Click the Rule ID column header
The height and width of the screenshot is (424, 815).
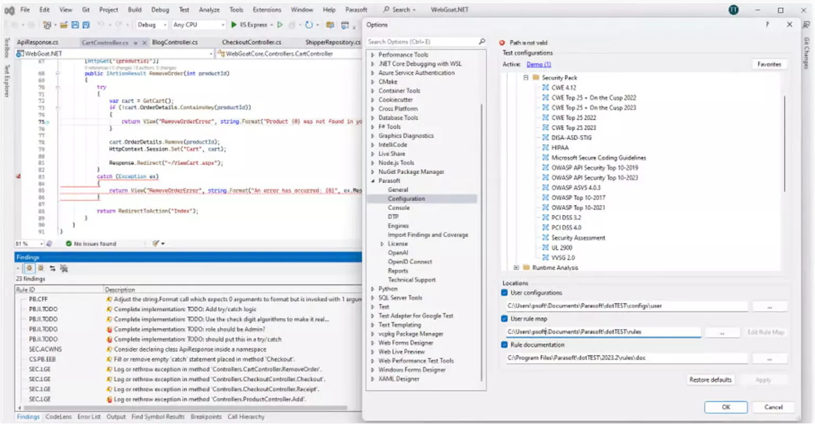pos(59,289)
